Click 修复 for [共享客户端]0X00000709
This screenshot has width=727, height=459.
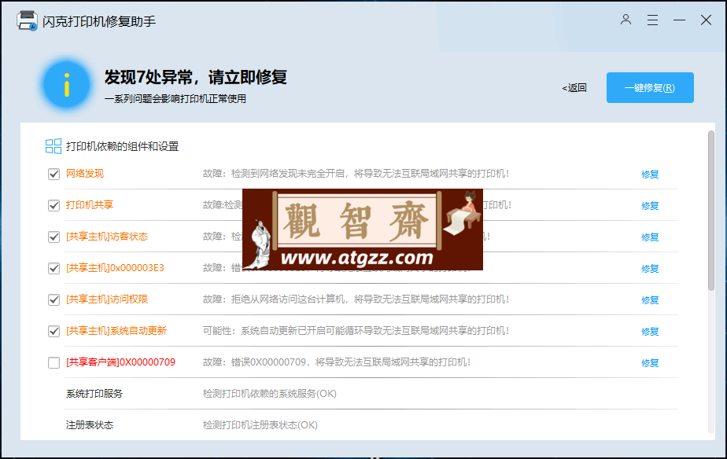650,363
